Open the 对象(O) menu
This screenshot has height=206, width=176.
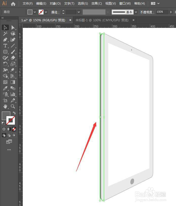tap(55, 4)
